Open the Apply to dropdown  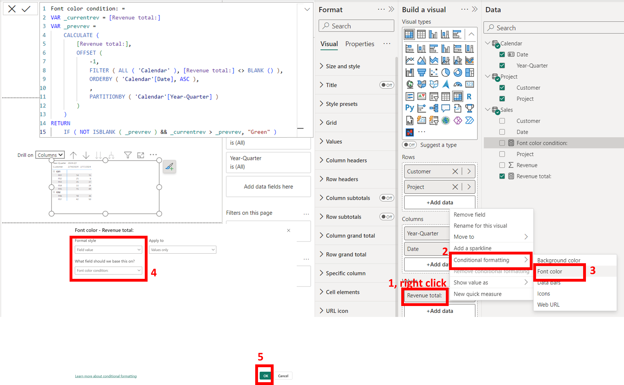pos(183,250)
